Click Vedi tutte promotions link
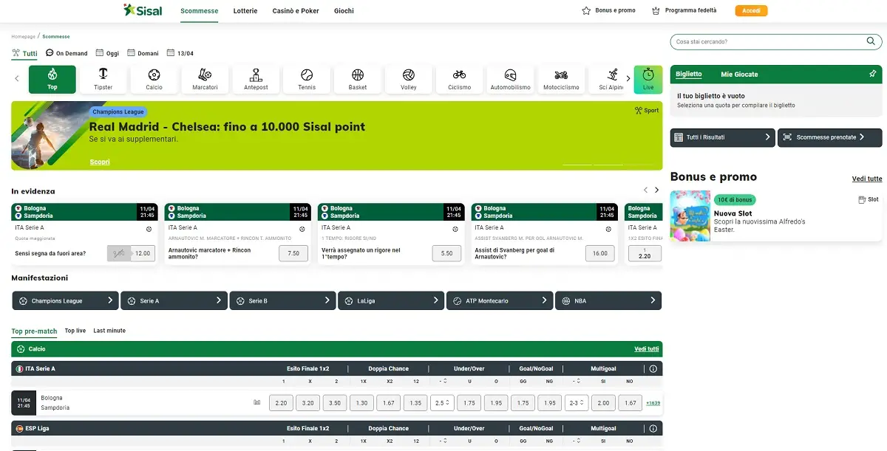 coord(867,179)
